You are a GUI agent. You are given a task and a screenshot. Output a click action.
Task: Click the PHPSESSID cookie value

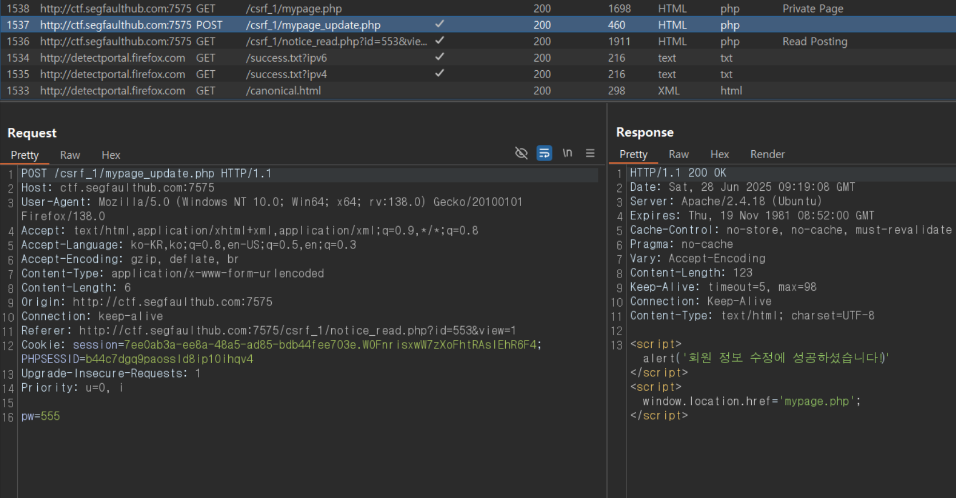[x=169, y=359]
